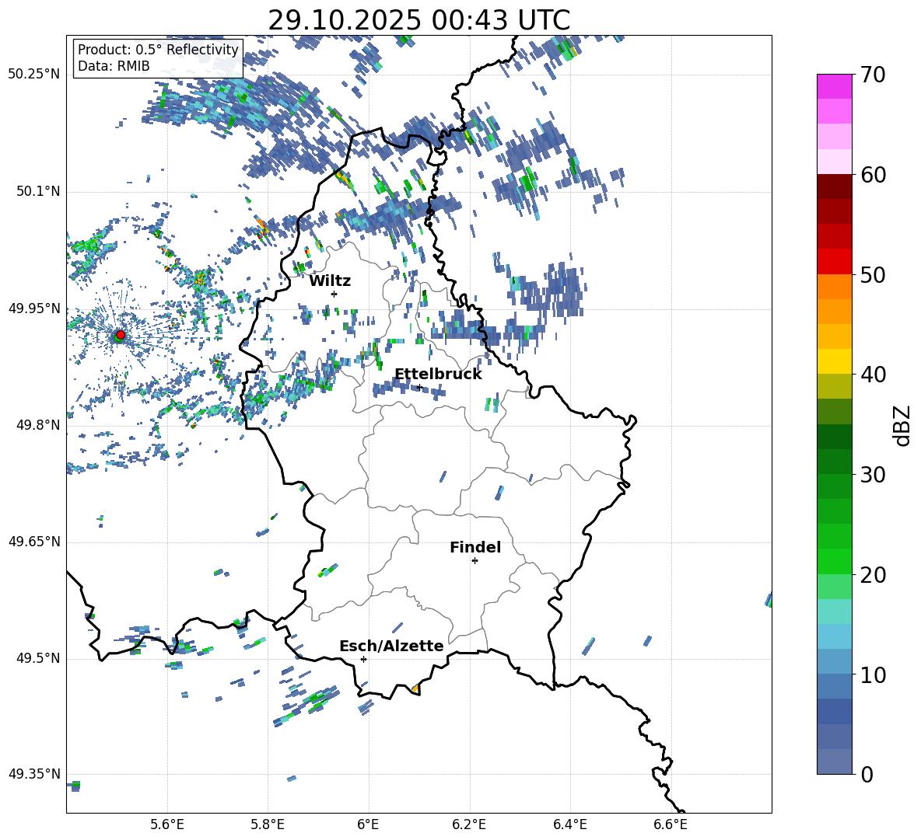Viewport: 921px width, 840px height.
Task: Click the Wiltz station cross marker
Action: 334,294
